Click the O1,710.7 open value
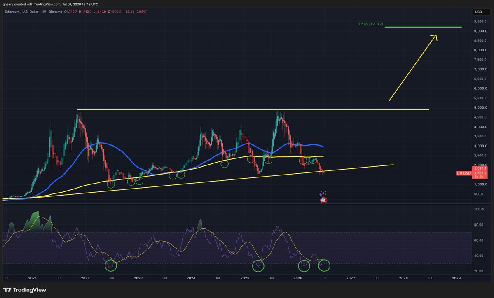Screen dimensions: 494x298 click(x=70, y=12)
